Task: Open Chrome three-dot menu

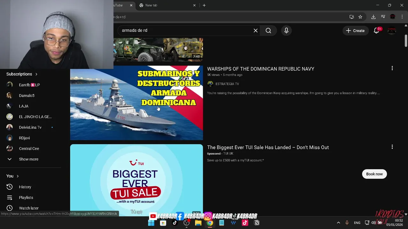Action: point(402,17)
